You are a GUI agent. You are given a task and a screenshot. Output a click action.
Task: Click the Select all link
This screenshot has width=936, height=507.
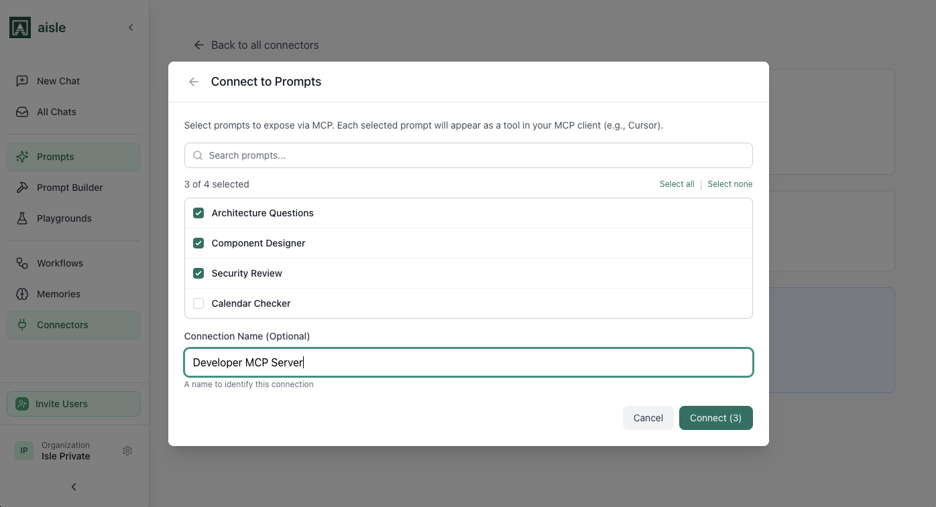coord(677,184)
